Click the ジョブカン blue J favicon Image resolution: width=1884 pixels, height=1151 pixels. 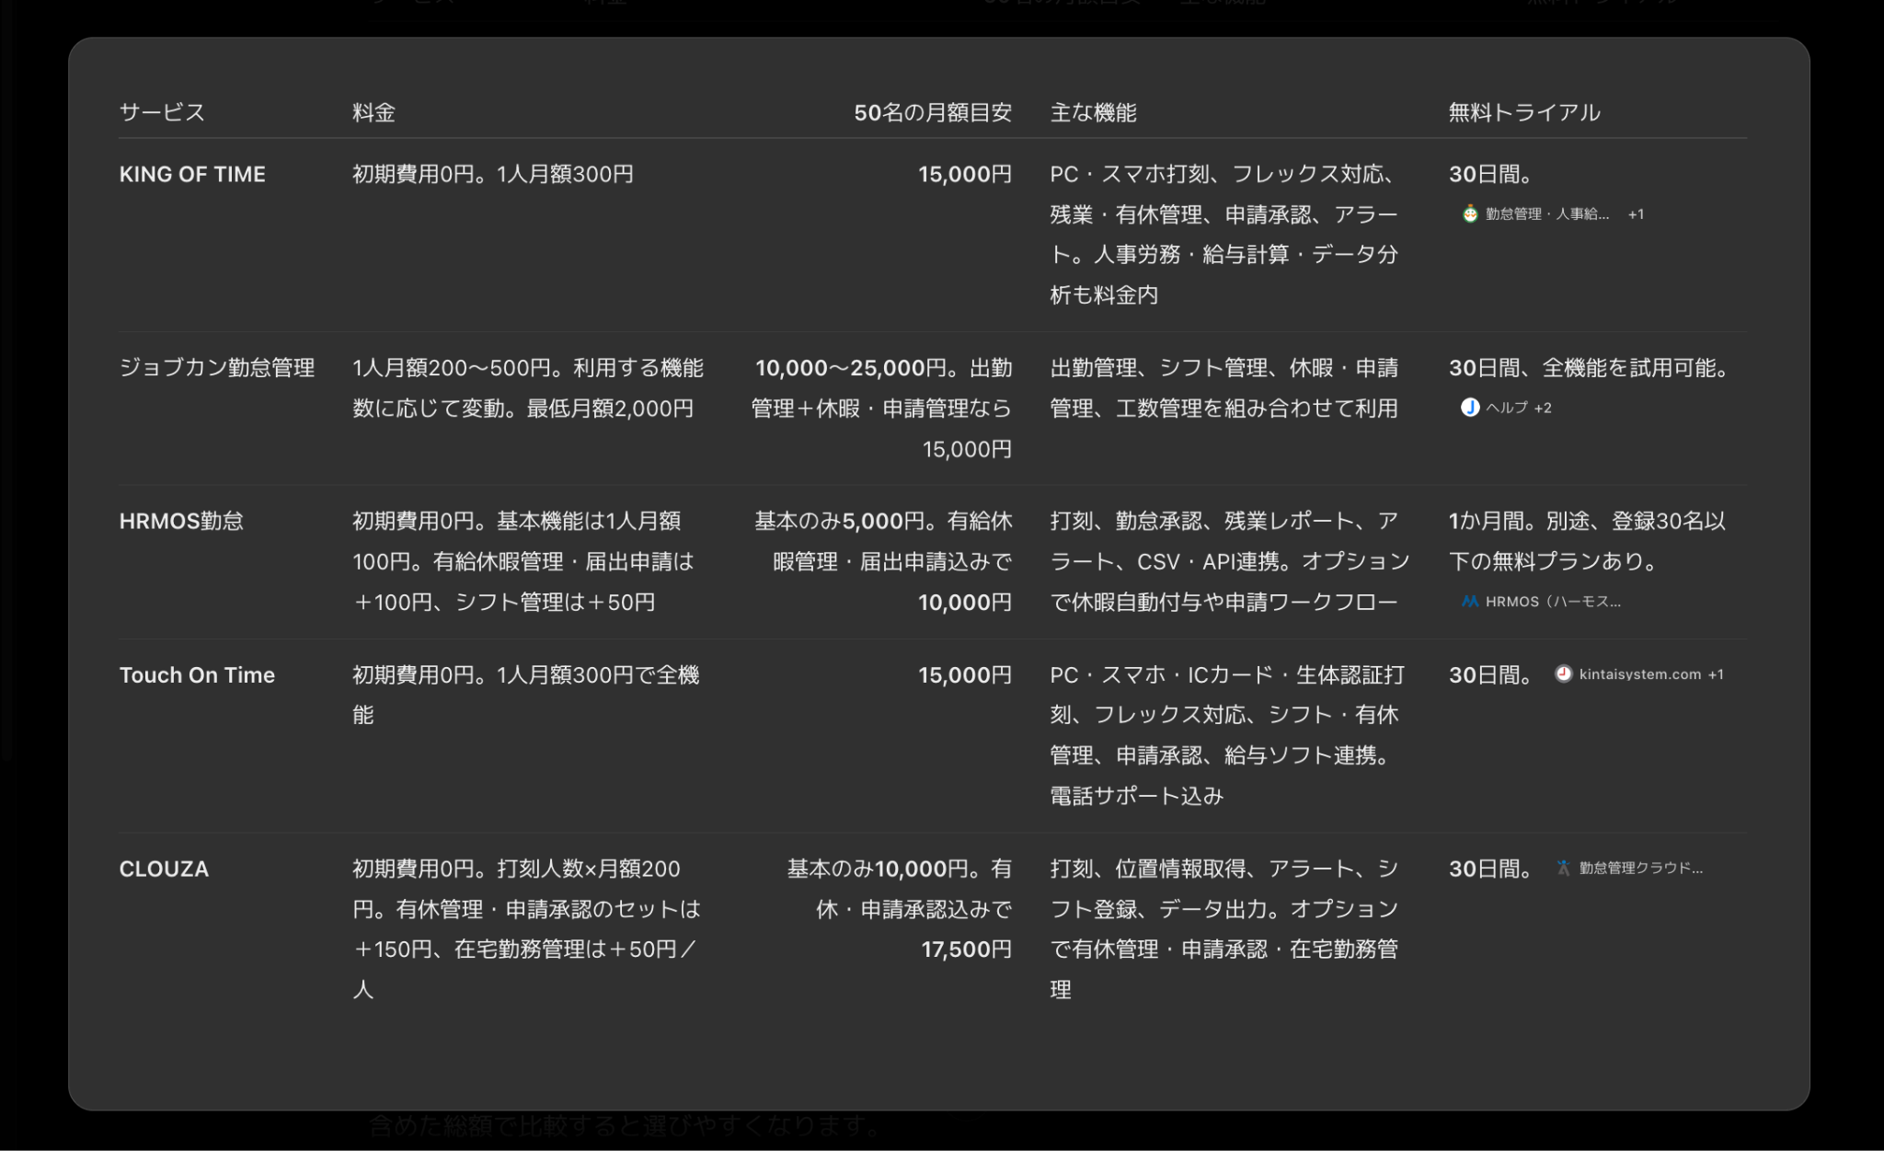click(x=1470, y=408)
